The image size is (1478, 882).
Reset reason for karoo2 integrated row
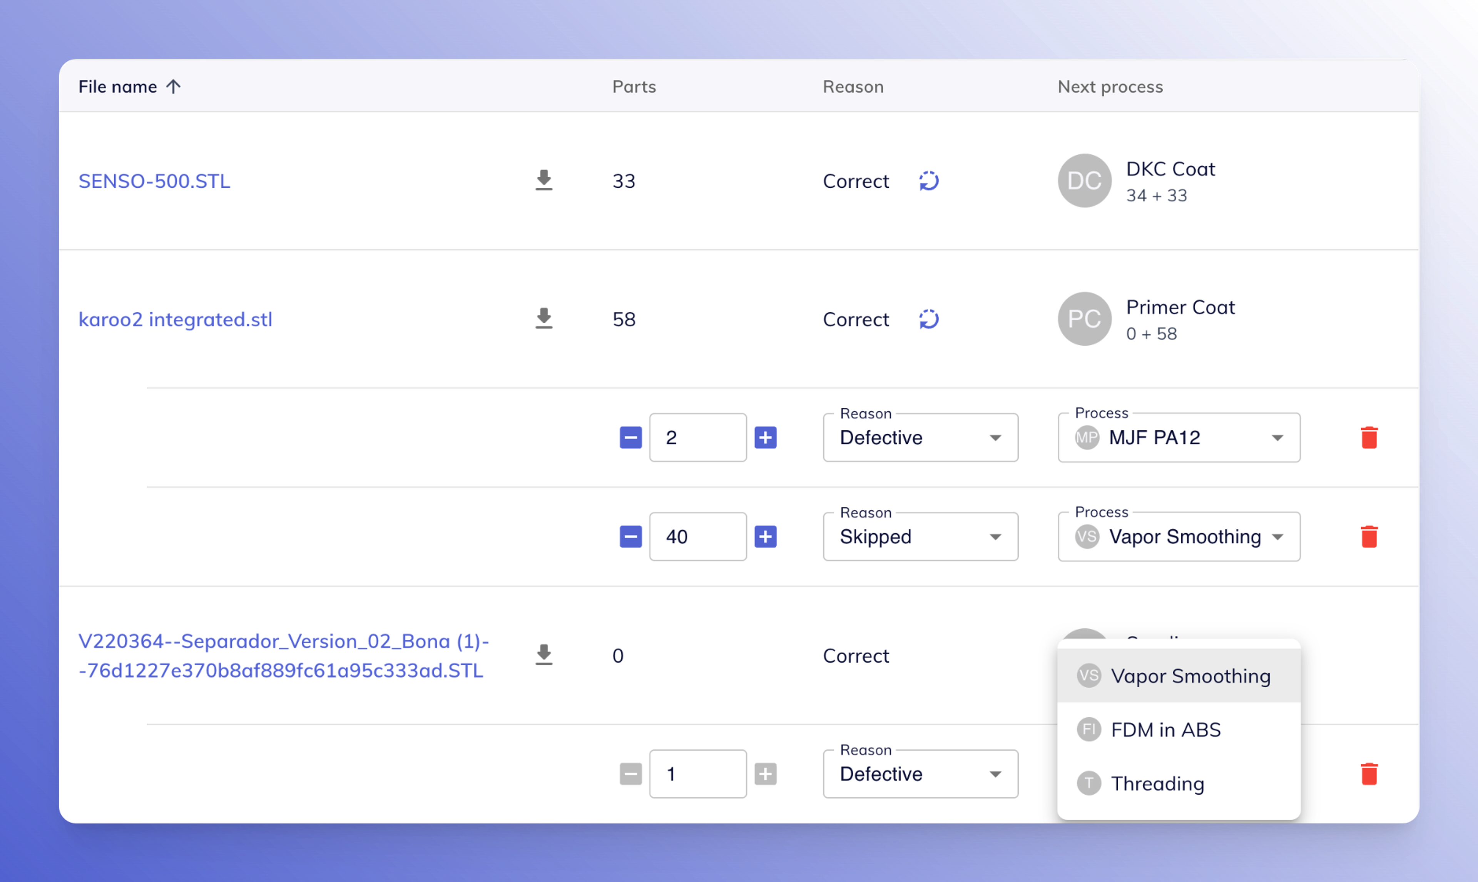click(x=929, y=319)
